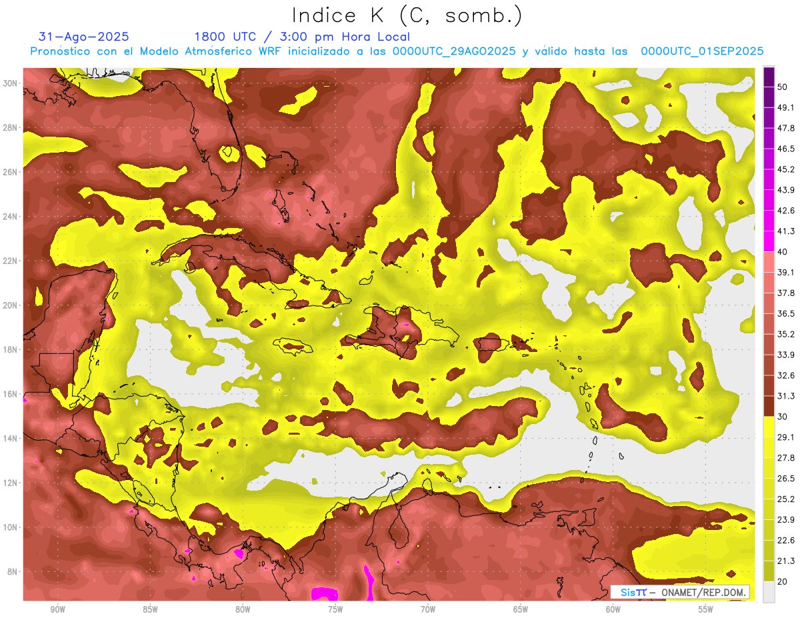The image size is (800, 618).
Task: Pick the gray colorbar segment below 20
Action: pyautogui.click(x=769, y=592)
